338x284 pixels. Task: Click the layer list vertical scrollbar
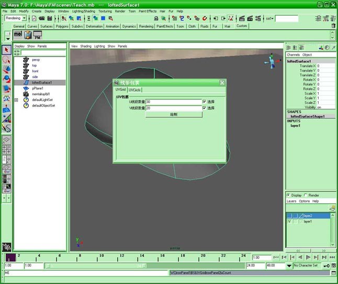[x=333, y=230]
